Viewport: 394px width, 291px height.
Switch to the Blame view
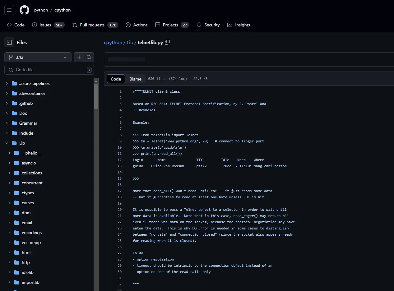tap(135, 79)
